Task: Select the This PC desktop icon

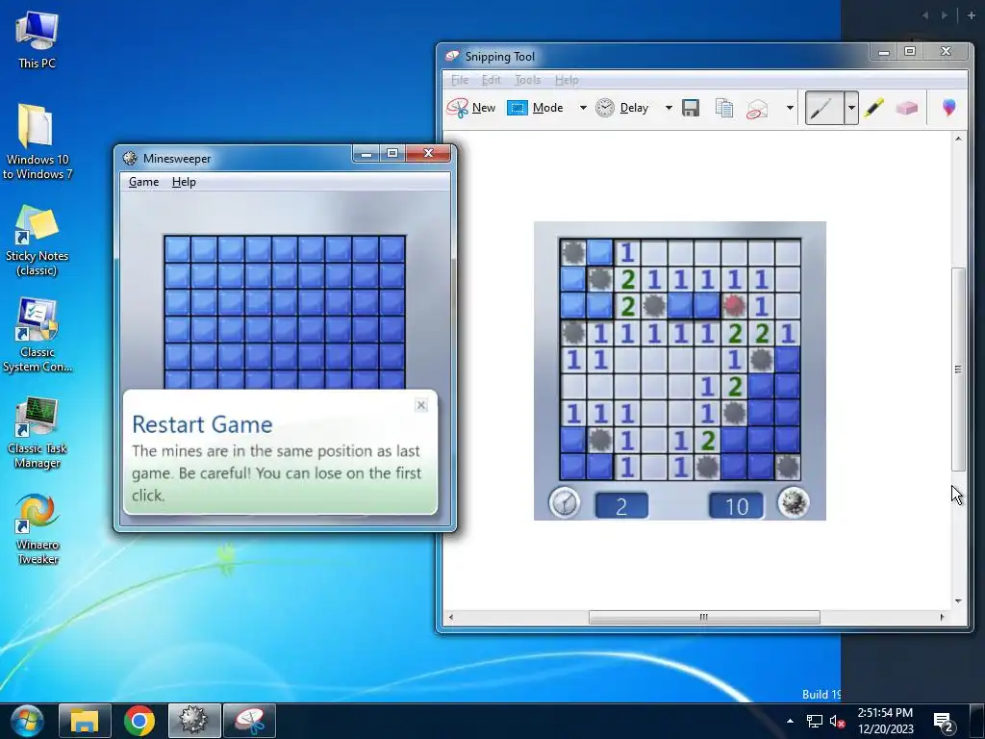Action: click(x=38, y=39)
